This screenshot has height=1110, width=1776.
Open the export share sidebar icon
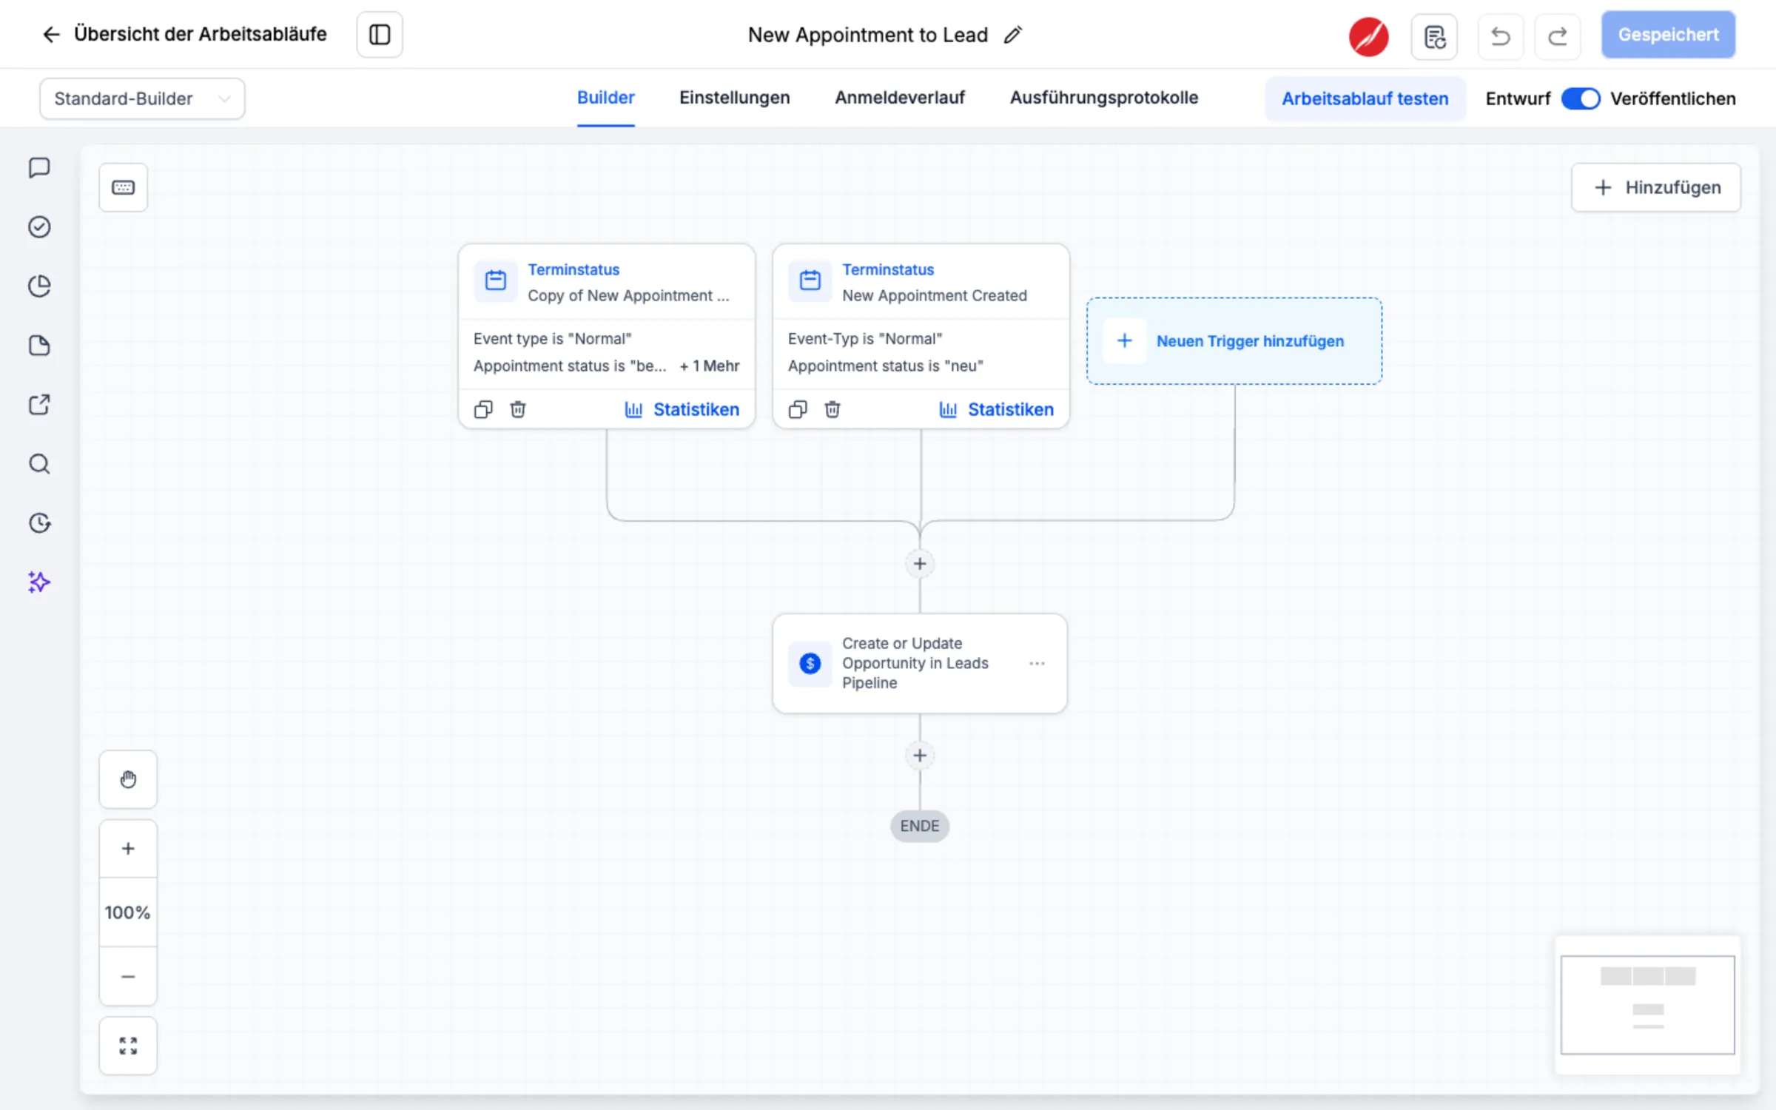(x=39, y=405)
